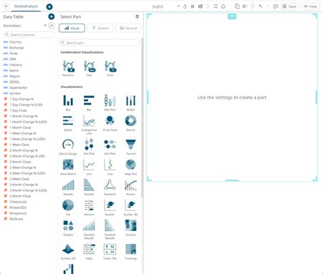The image size is (323, 274).
Task: Choose the Pareto visualization
Action: click(131, 187)
